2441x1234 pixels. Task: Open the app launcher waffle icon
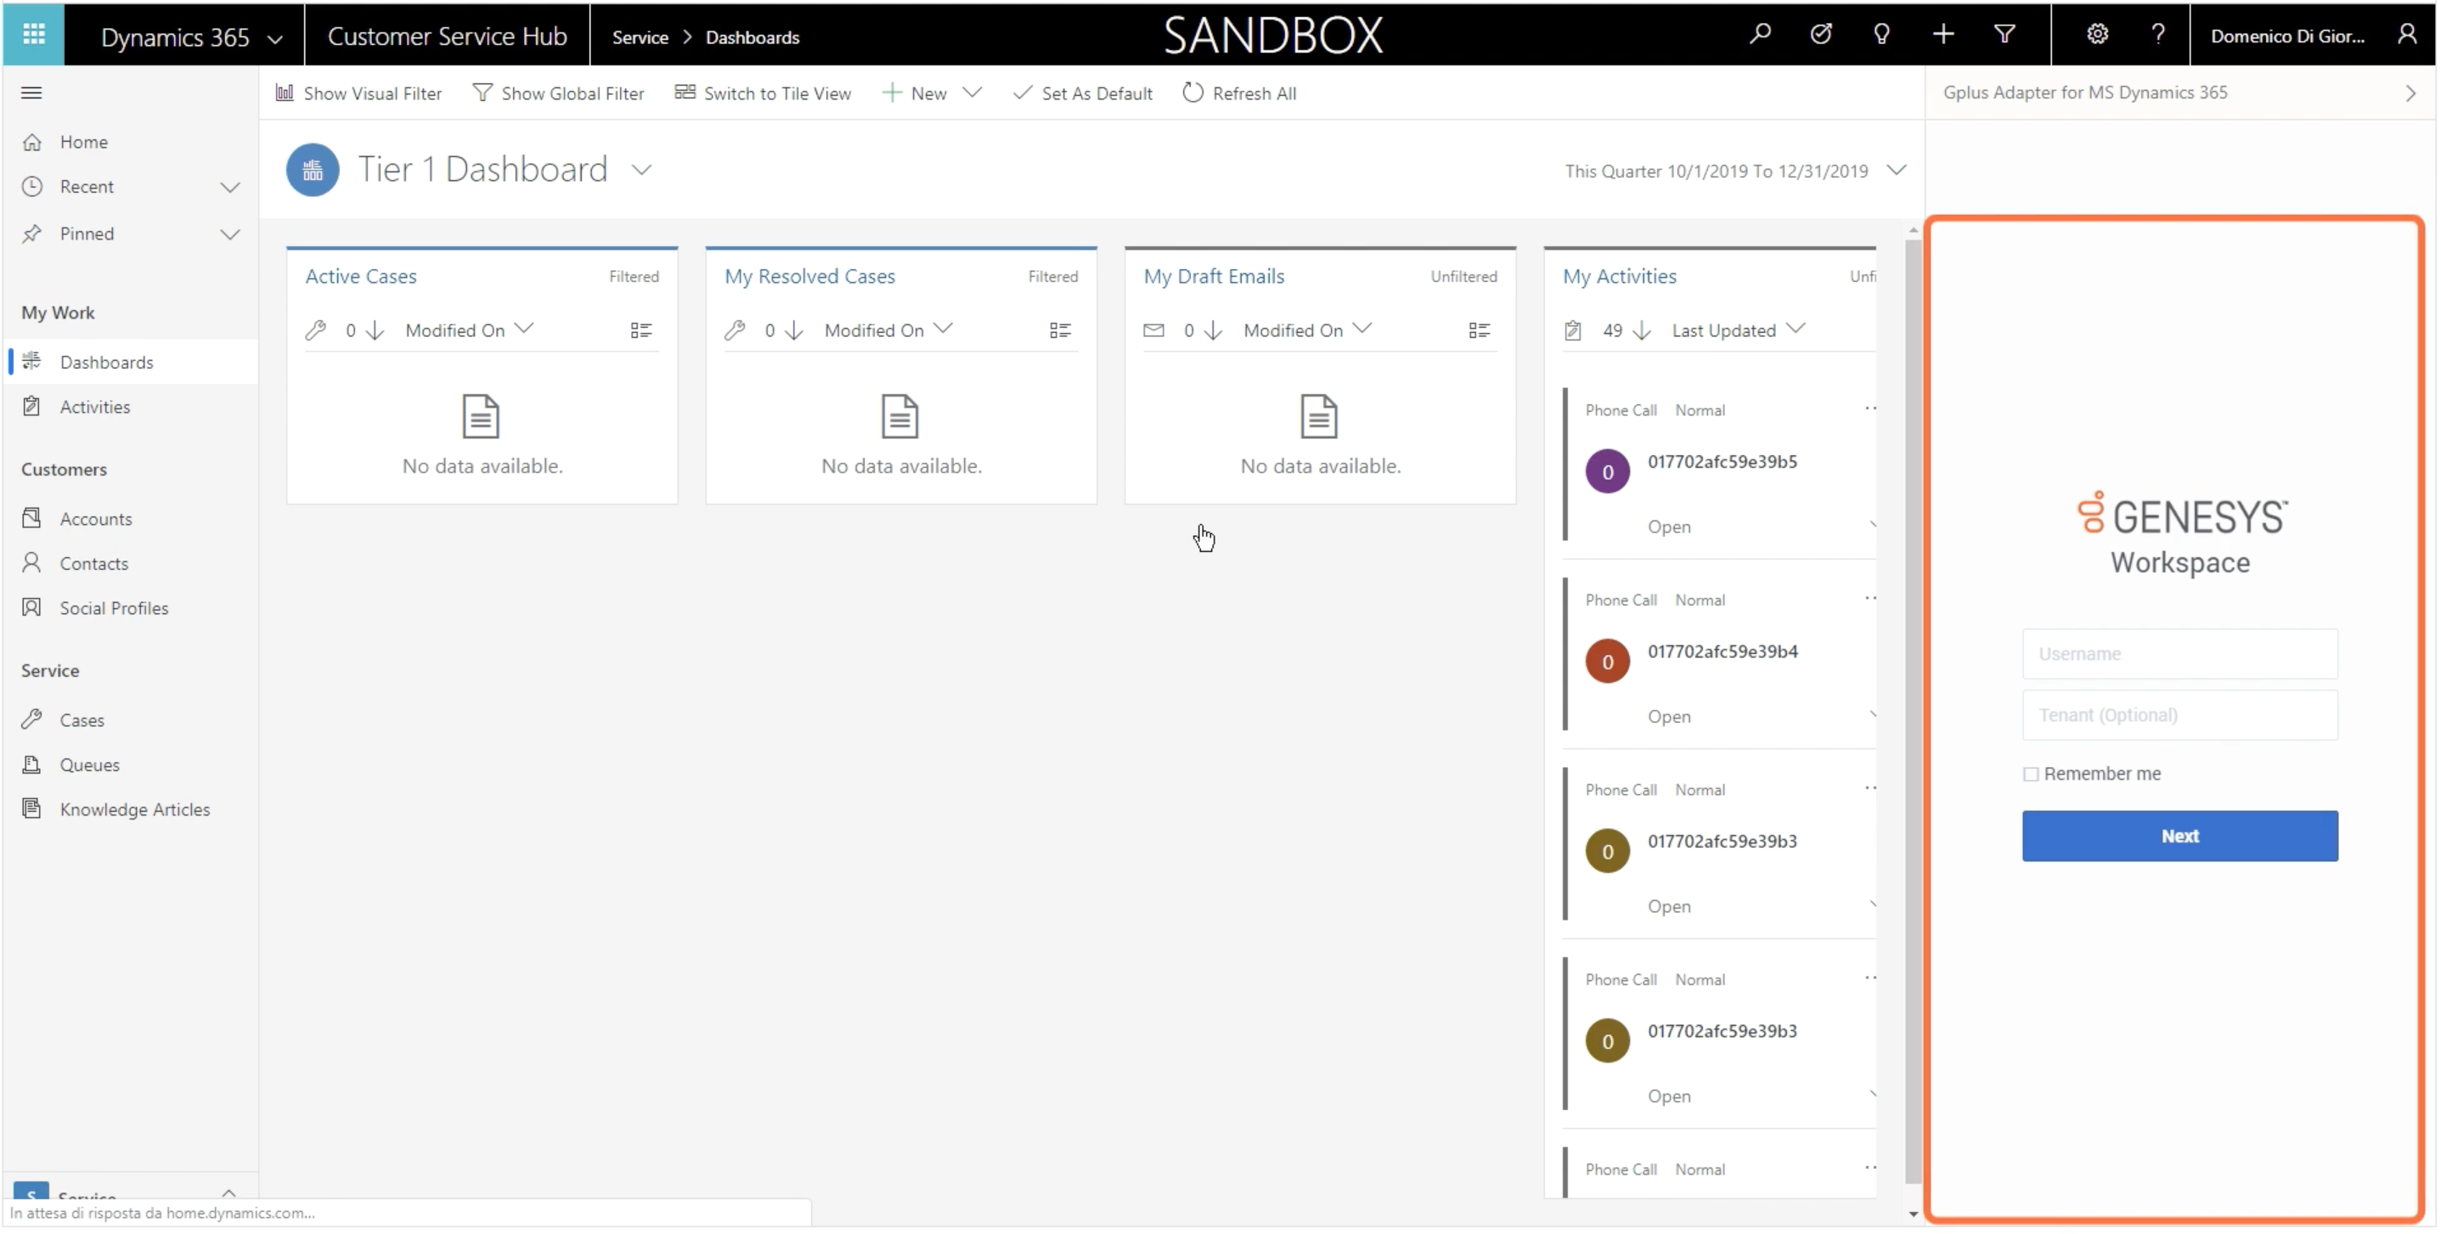tap(33, 35)
